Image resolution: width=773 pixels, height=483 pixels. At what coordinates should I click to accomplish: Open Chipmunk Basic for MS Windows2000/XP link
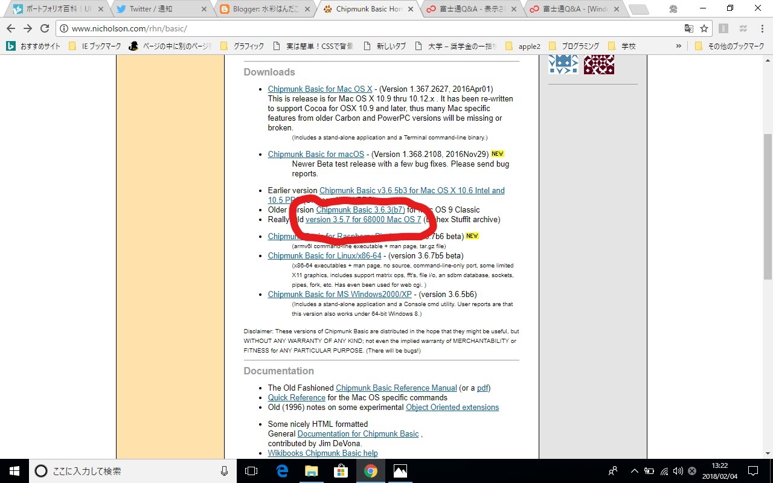click(340, 295)
